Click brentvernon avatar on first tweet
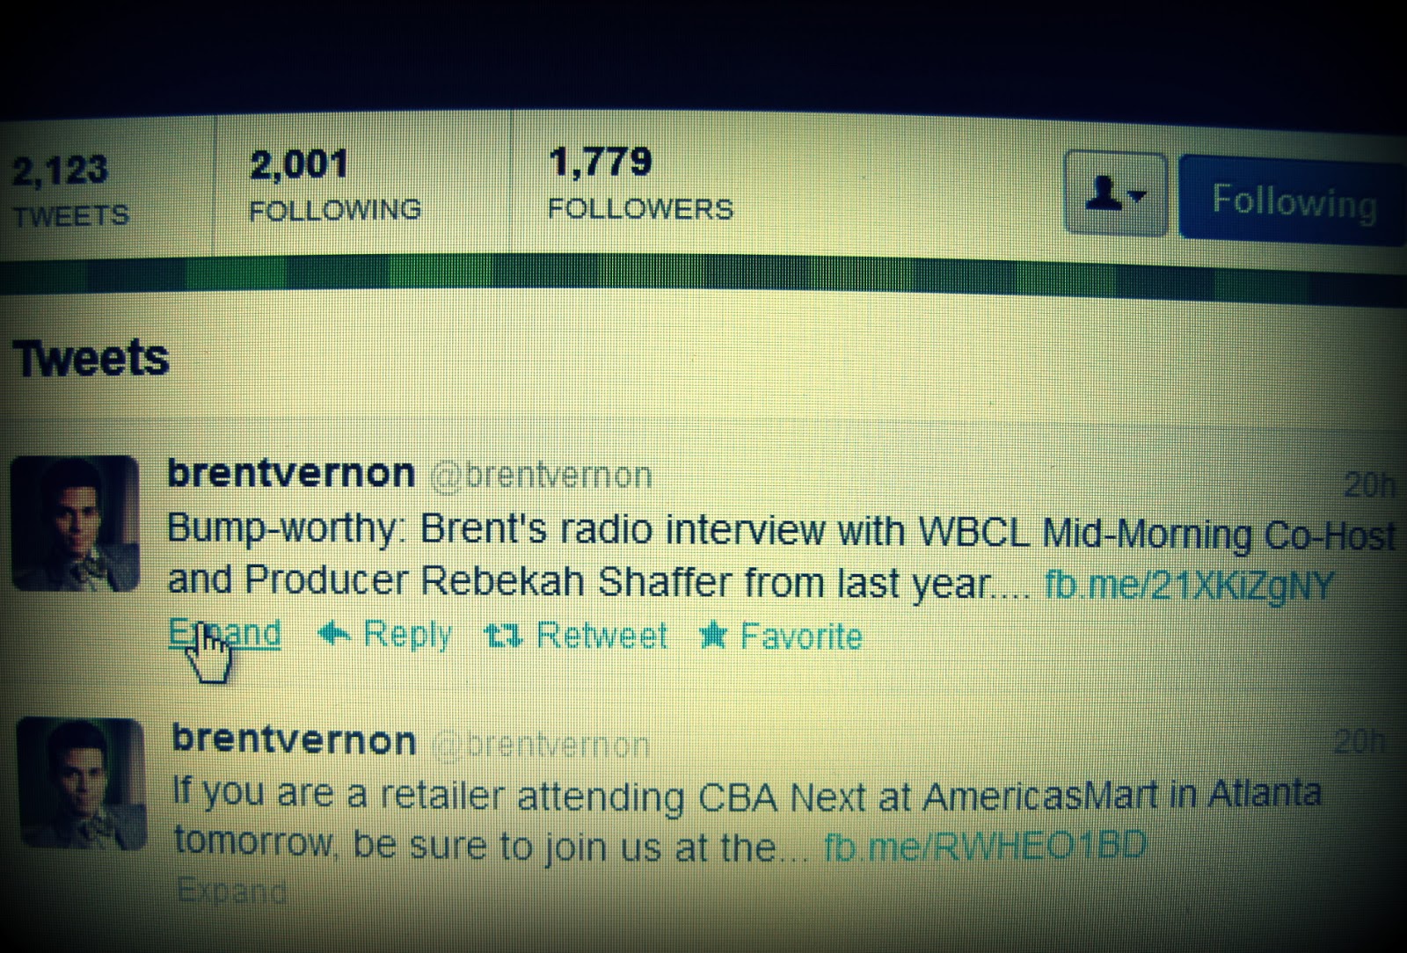 pyautogui.click(x=76, y=523)
